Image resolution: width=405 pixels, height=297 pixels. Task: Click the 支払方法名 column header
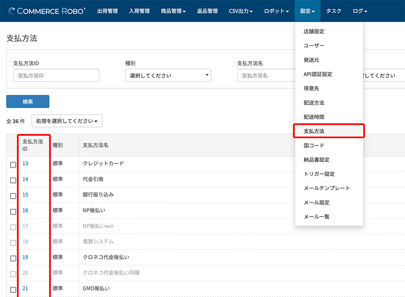pyautogui.click(x=95, y=145)
